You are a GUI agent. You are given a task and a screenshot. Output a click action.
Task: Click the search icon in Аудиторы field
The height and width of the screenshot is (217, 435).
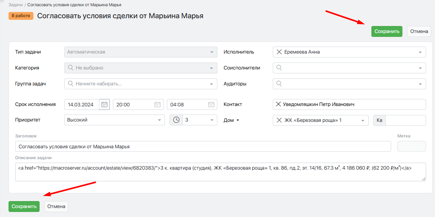[279, 83]
